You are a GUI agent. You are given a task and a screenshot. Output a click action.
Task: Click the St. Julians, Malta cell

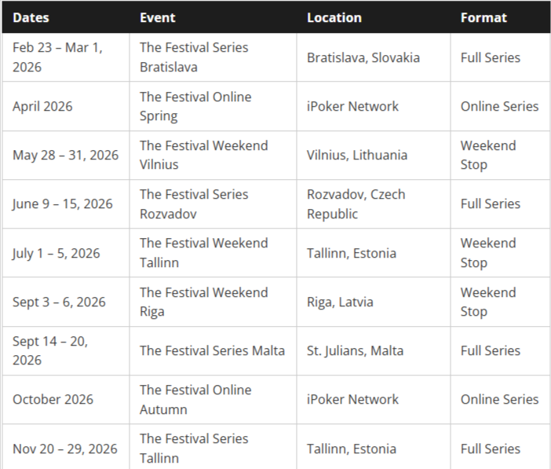pos(355,350)
